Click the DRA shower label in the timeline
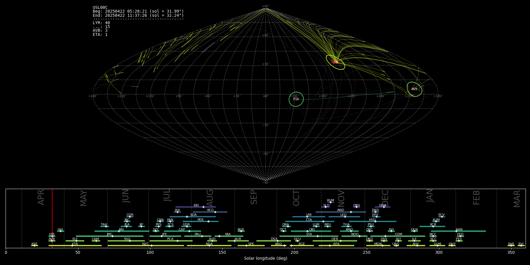 point(286,225)
